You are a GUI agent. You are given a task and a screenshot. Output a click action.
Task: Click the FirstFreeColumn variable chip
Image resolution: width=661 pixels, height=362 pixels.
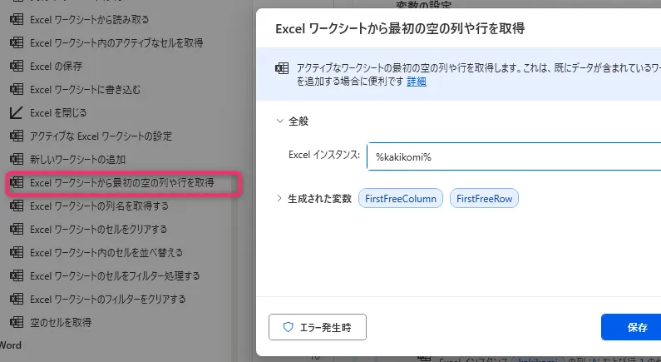401,199
